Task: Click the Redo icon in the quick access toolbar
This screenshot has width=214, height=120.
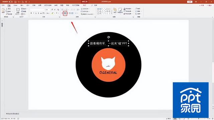Action: click(x=23, y=2)
